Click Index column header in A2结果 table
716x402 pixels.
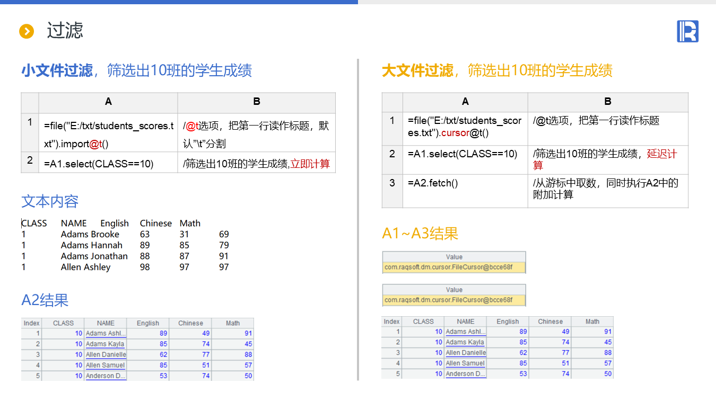coord(31,323)
